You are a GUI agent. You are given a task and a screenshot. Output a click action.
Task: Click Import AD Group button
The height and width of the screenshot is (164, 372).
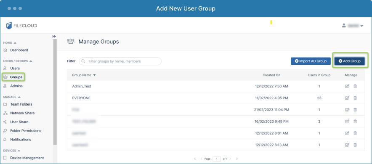coord(311,61)
